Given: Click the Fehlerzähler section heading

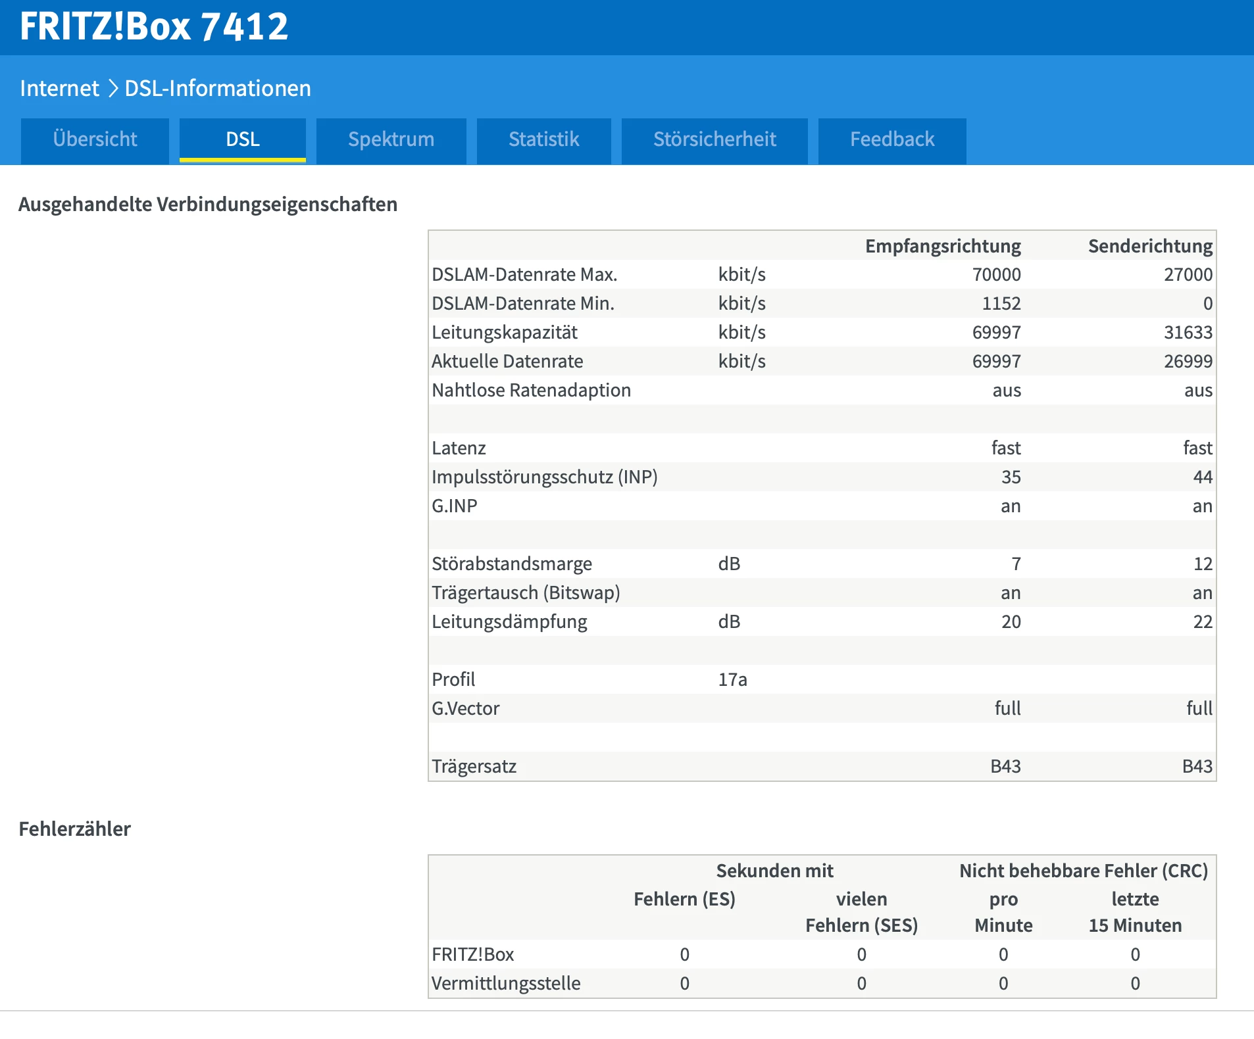Looking at the screenshot, I should [x=75, y=829].
